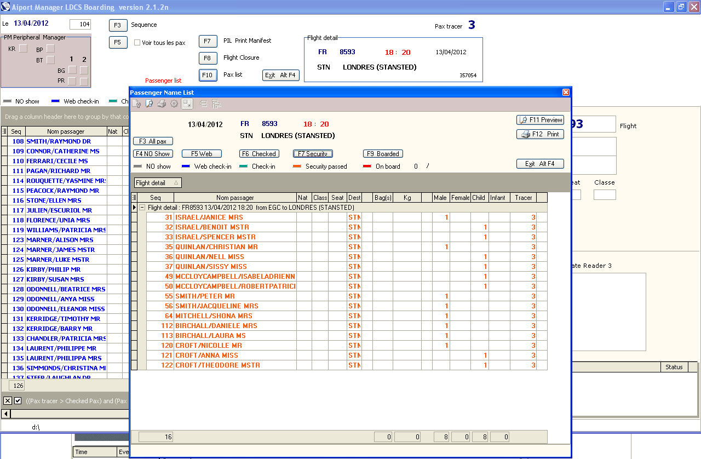Image resolution: width=701 pixels, height=459 pixels.
Task: Click the Flight detail grouping sort box
Action: point(158,183)
